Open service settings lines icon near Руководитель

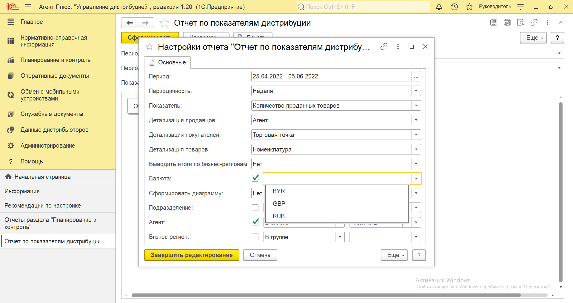(520, 7)
